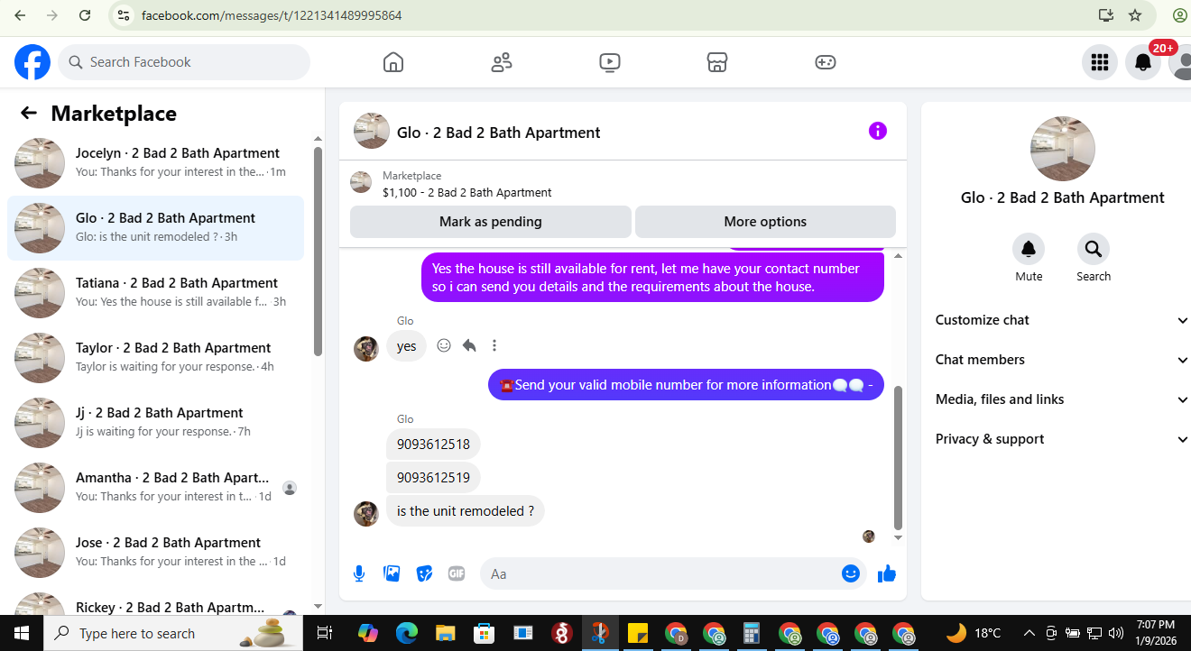Click chat messages scrollbar thumb
1191x651 pixels.
coord(898,456)
